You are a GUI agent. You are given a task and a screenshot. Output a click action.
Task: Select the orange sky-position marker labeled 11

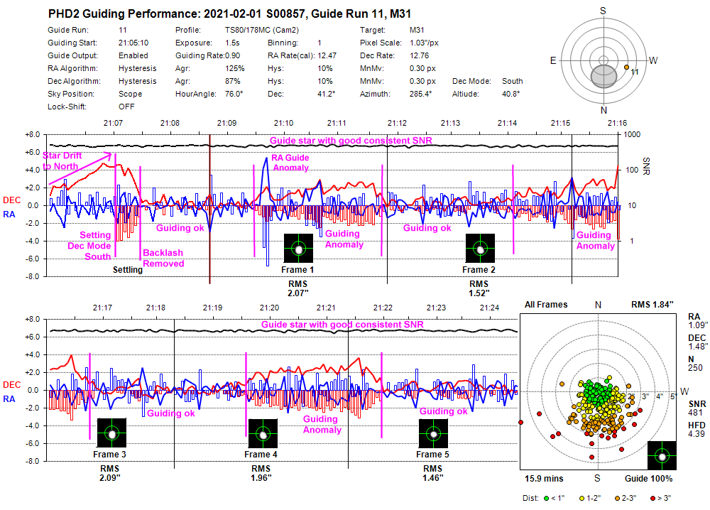(x=627, y=67)
